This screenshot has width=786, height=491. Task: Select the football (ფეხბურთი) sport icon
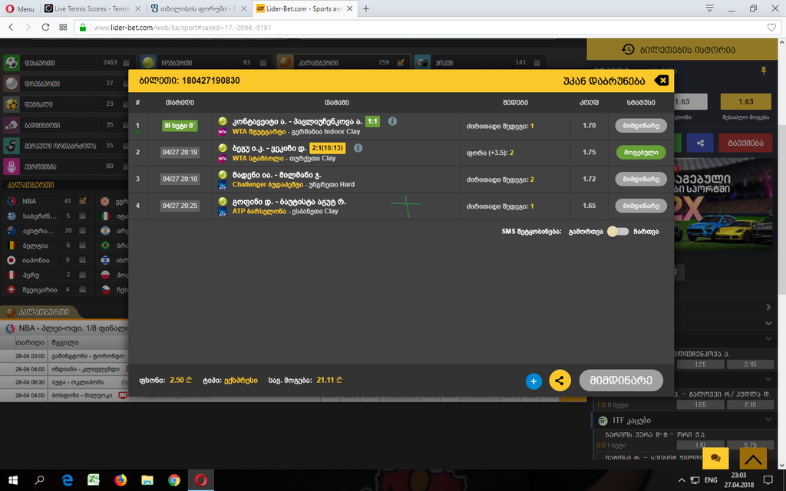[x=12, y=63]
